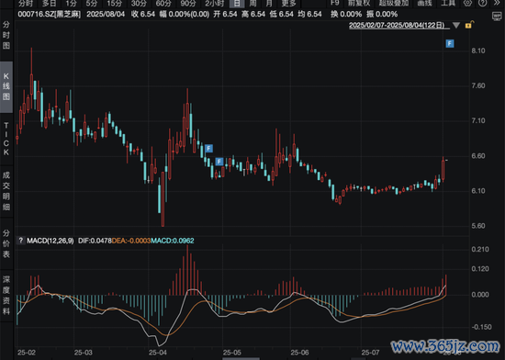The height and width of the screenshot is (360, 505).
Task: Click the 5.60 price axis label
Action: coord(478,226)
